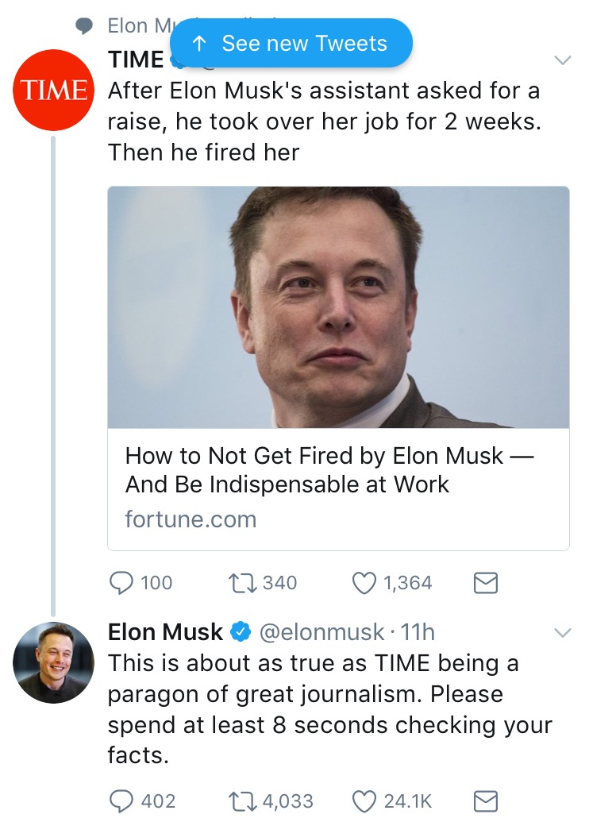Share TIME tweet via direct message
The image size is (589, 818).
point(485,583)
